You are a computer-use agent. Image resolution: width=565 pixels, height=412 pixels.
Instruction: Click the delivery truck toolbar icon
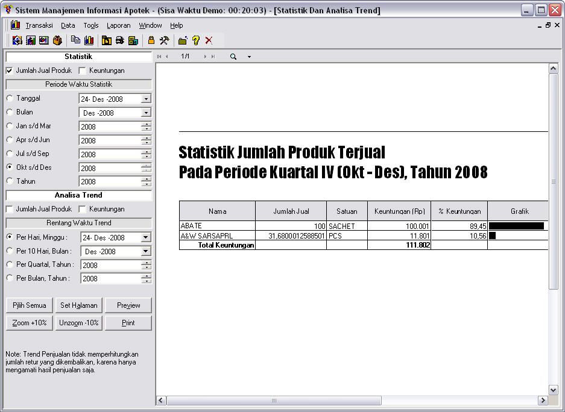click(120, 40)
